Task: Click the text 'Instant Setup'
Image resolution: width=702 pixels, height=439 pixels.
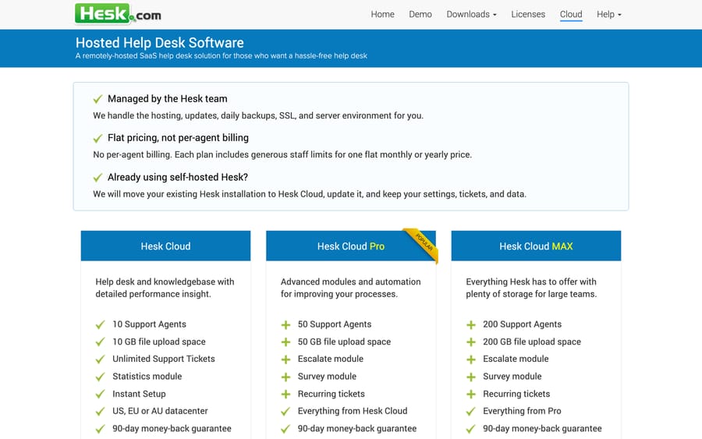Action: coord(139,394)
